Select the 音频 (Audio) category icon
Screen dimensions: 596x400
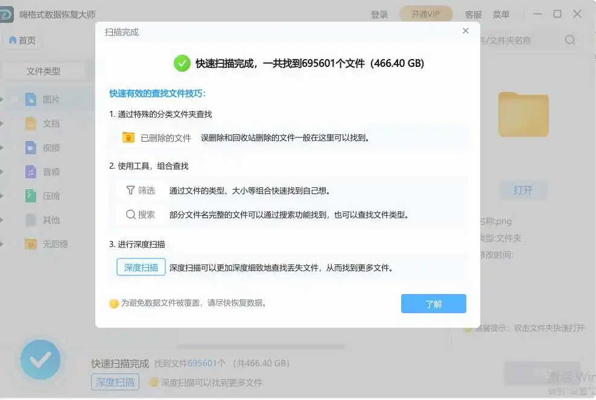point(31,171)
